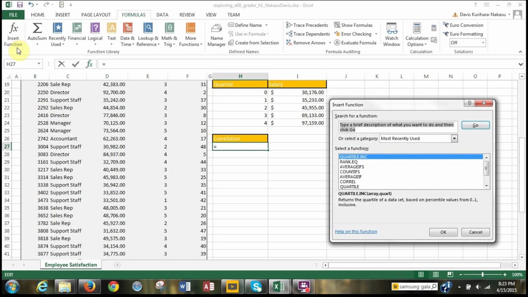Image resolution: width=528 pixels, height=297 pixels.
Task: Open the Financial functions icon
Action: (77, 28)
